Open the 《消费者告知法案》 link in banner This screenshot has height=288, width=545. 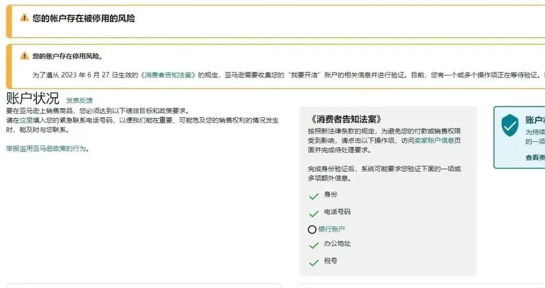168,75
